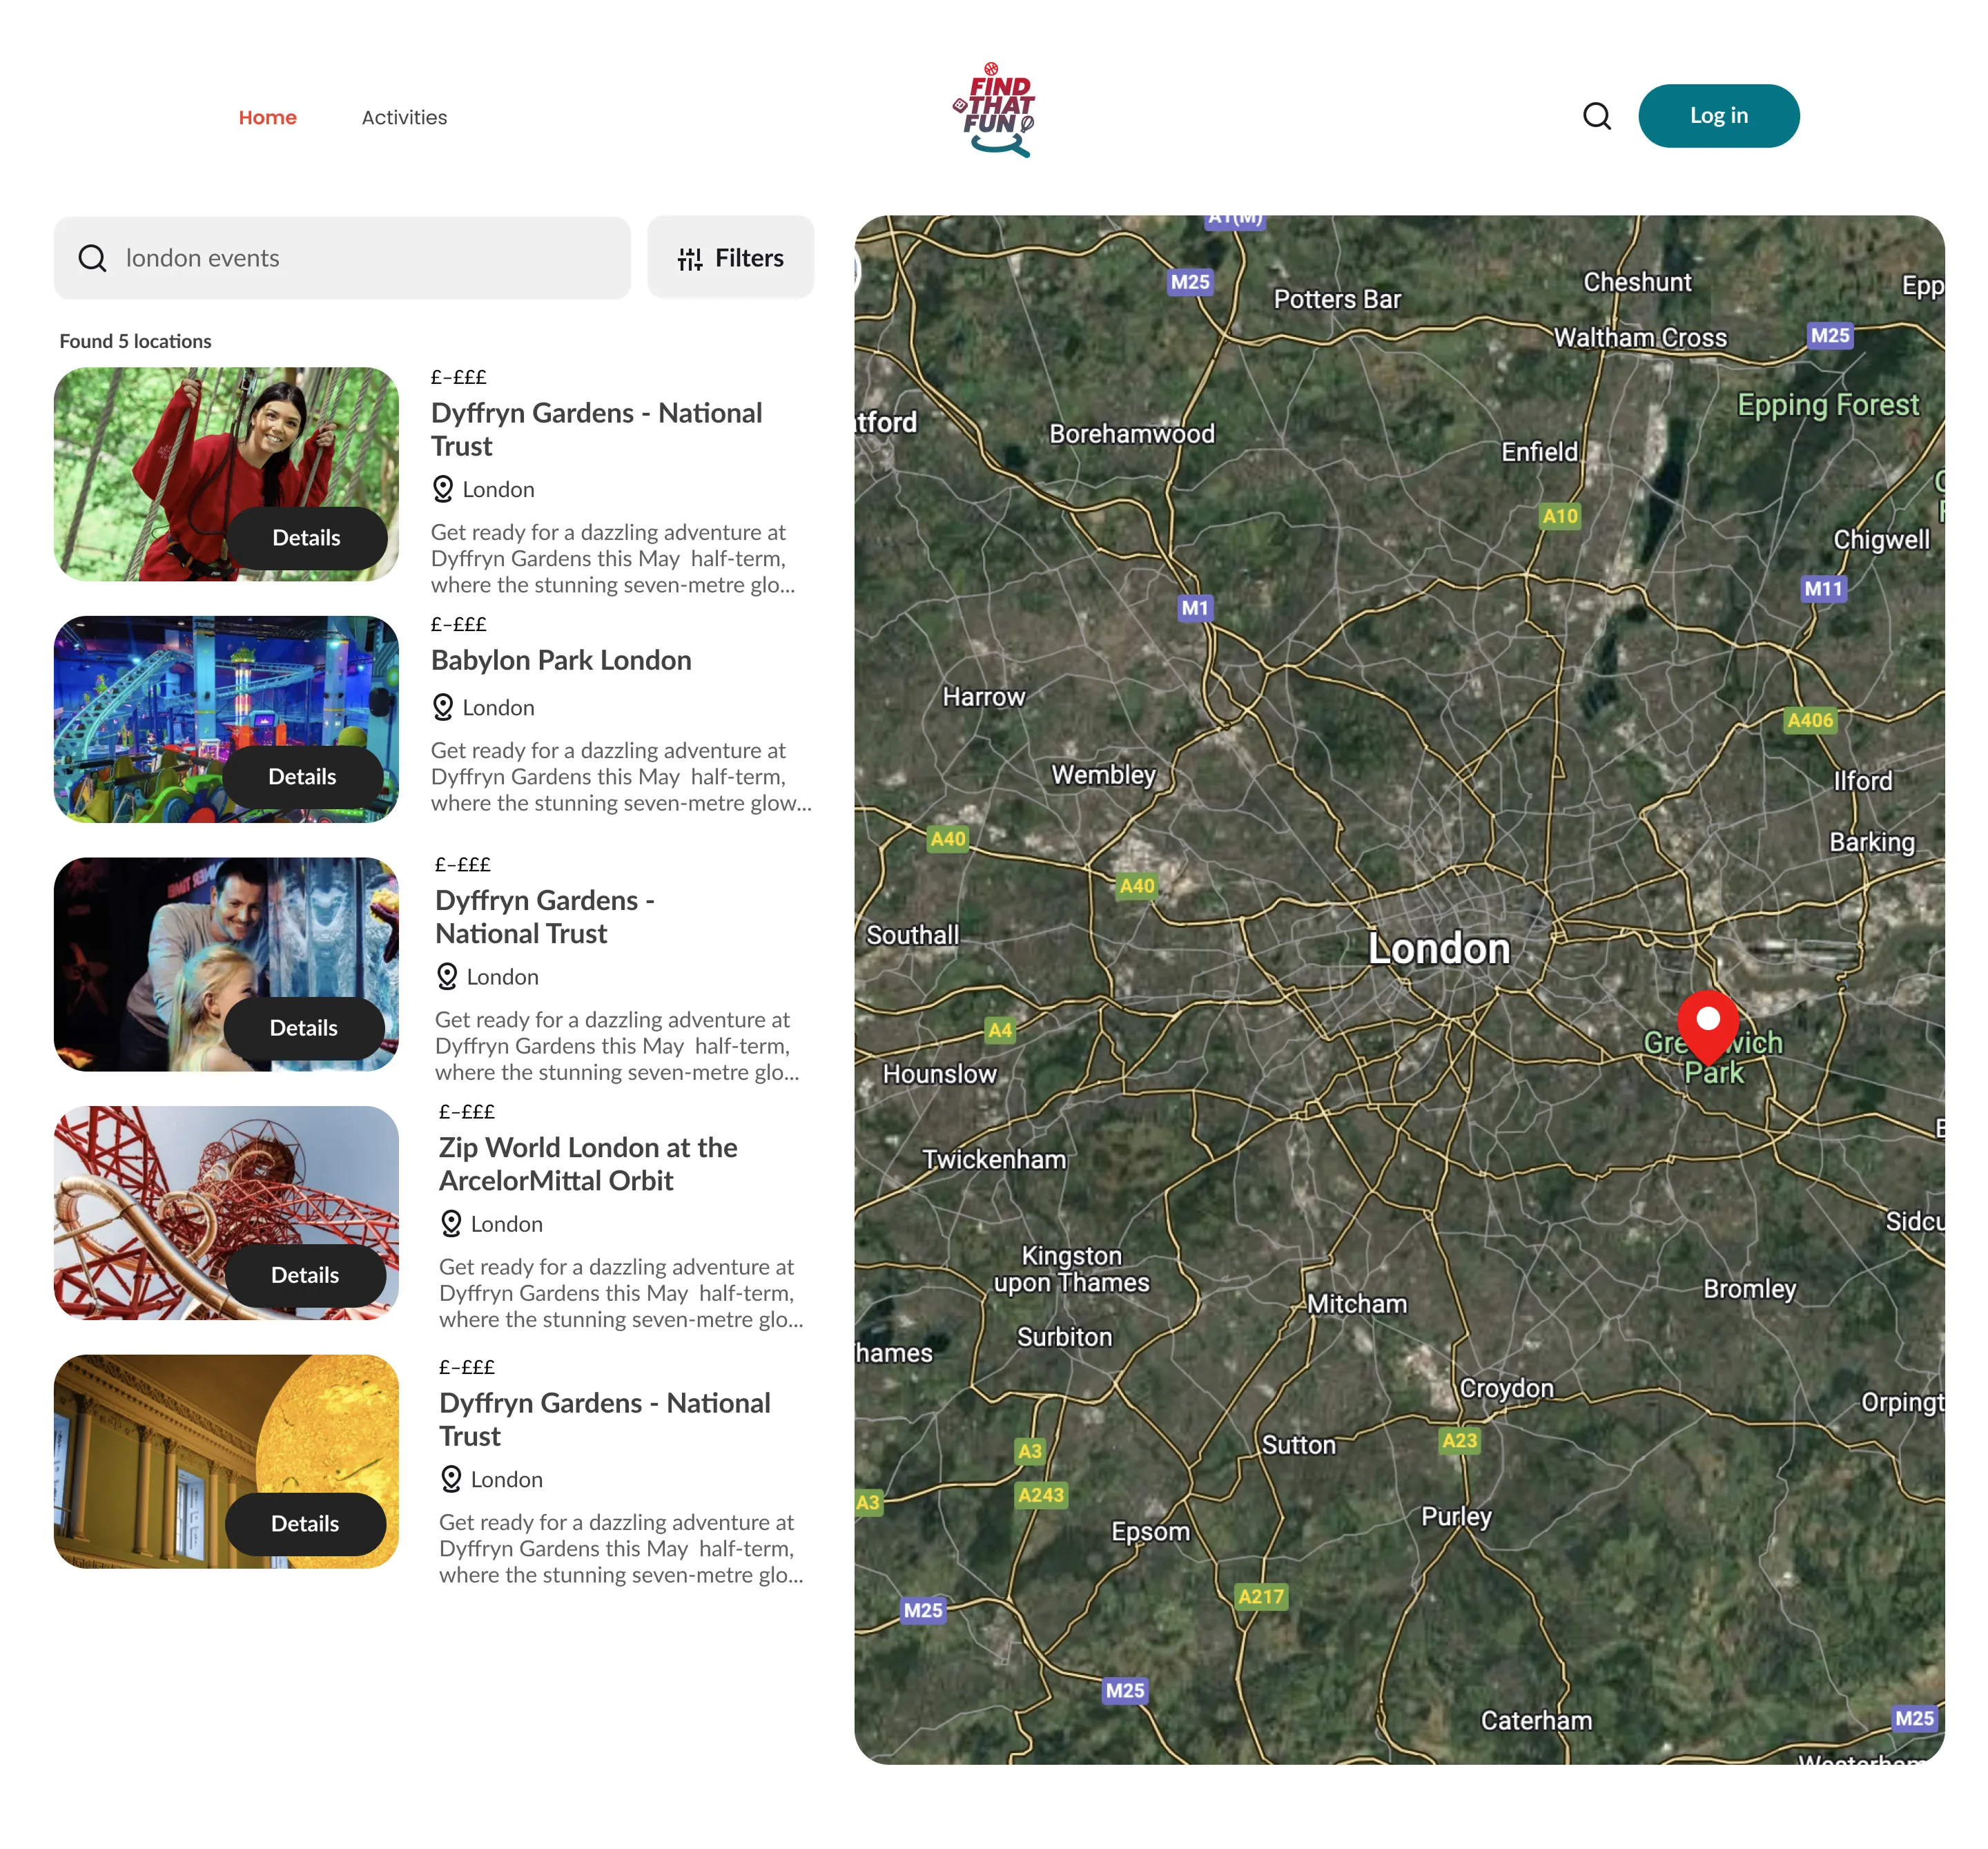
Task: Open the Filters panel
Action: (730, 258)
